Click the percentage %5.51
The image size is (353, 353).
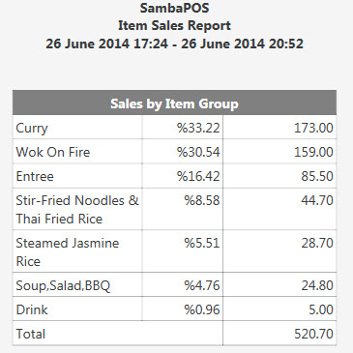[x=202, y=243]
